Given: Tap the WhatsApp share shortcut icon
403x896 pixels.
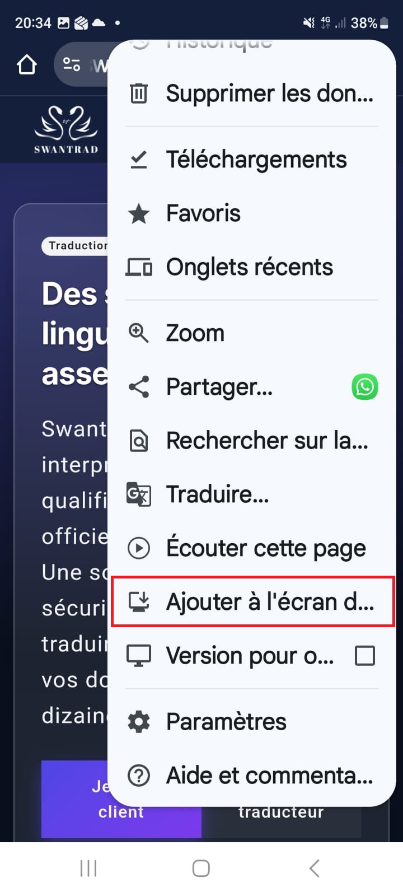Looking at the screenshot, I should tap(365, 387).
